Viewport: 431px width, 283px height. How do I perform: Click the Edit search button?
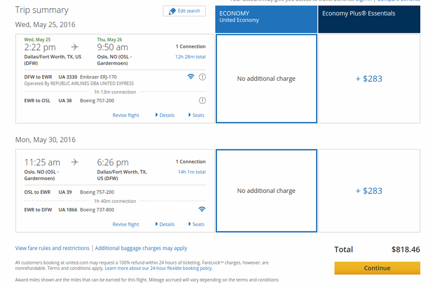point(184,11)
